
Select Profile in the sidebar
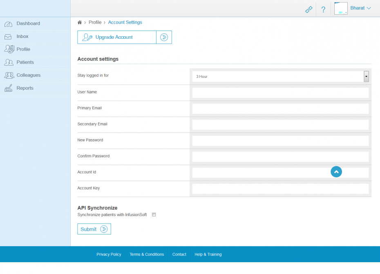(x=22, y=49)
